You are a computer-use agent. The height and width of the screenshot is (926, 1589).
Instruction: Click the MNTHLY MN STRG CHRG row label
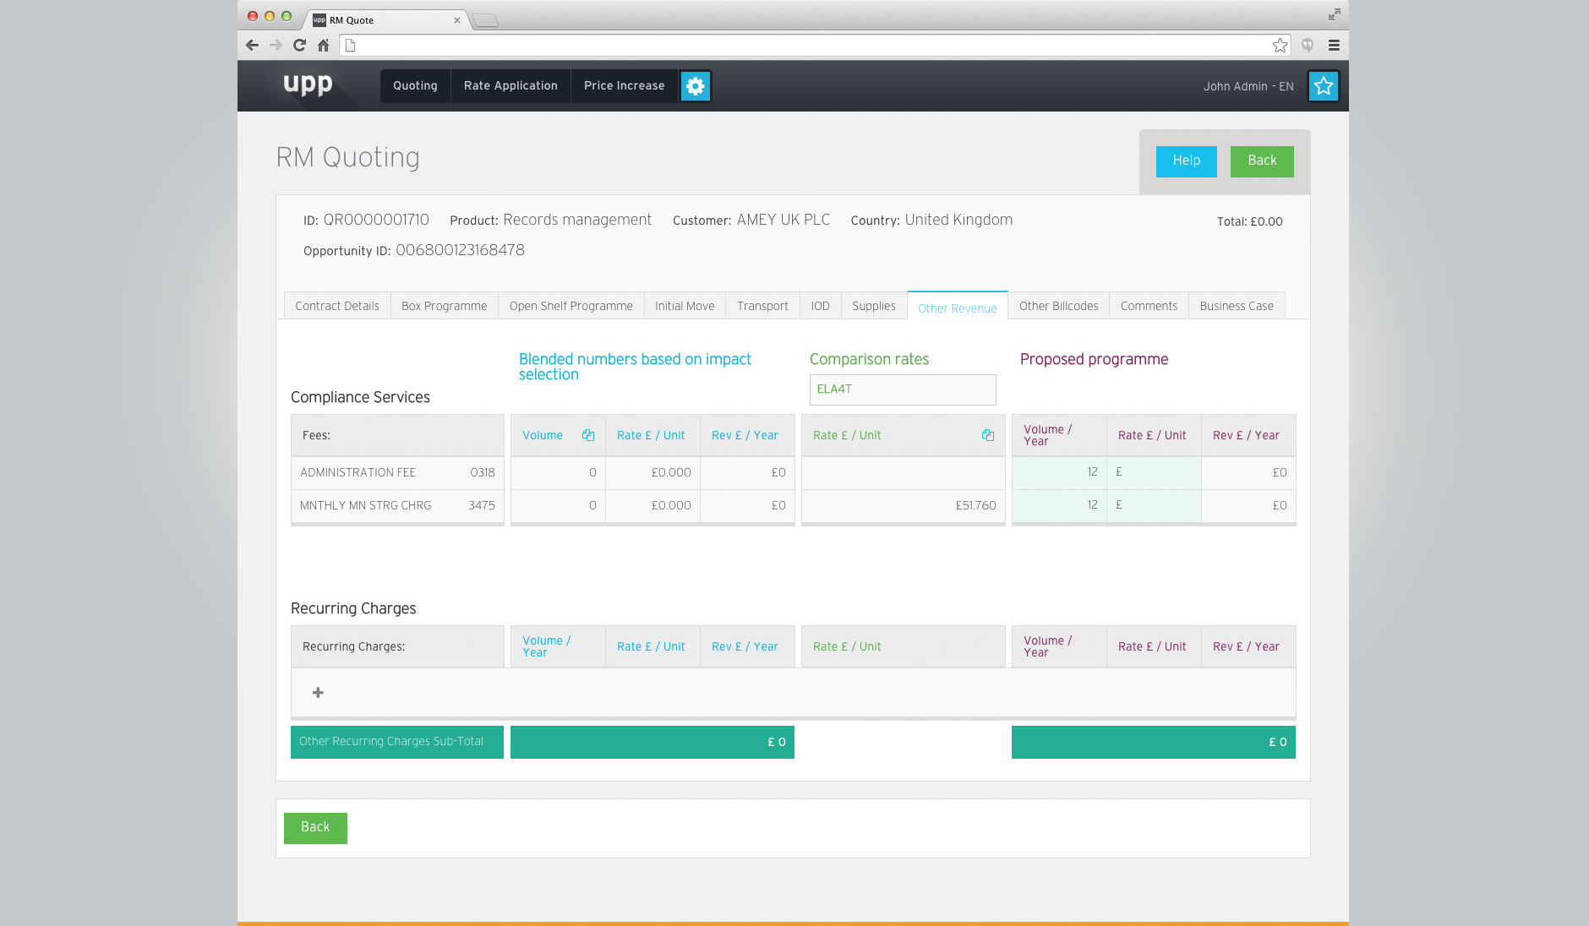365,505
